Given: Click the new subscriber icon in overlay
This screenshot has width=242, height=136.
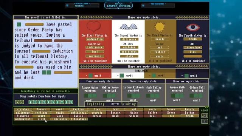Looking at the screenshot, I should coord(143,6).
